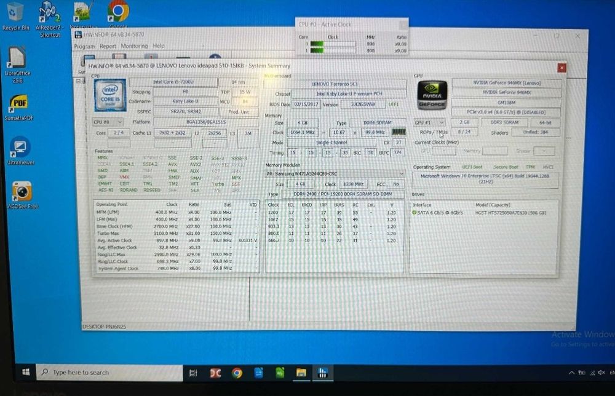Open the Report menu

108,46
